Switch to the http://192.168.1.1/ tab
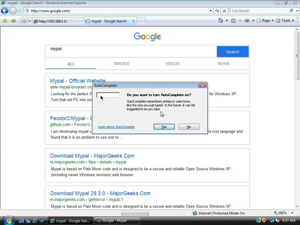The image size is (300, 225). pos(58,21)
